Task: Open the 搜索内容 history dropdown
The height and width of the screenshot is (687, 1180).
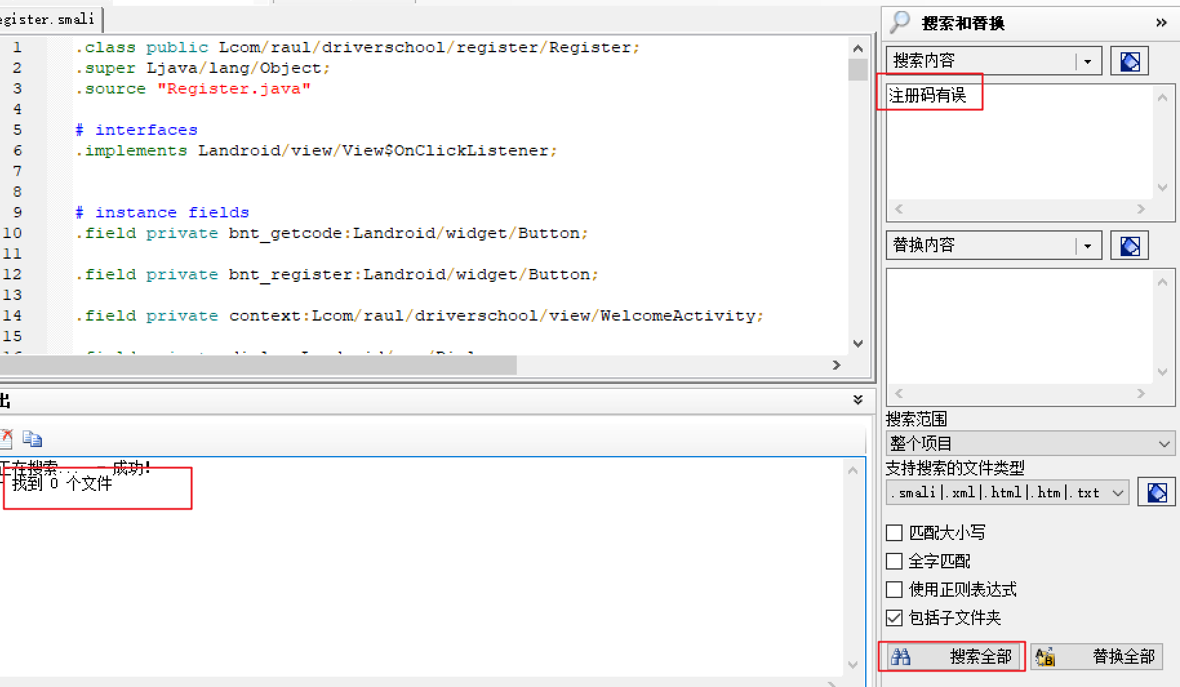Action: 1088,62
